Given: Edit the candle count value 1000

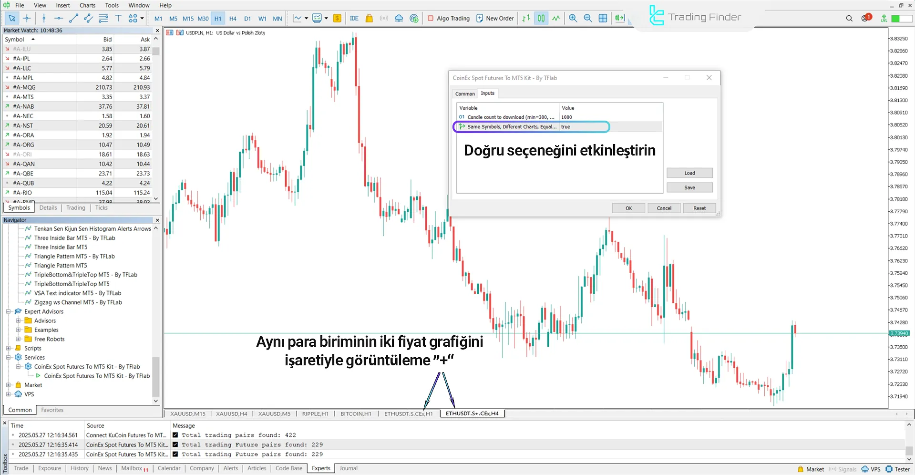Looking at the screenshot, I should [x=611, y=117].
